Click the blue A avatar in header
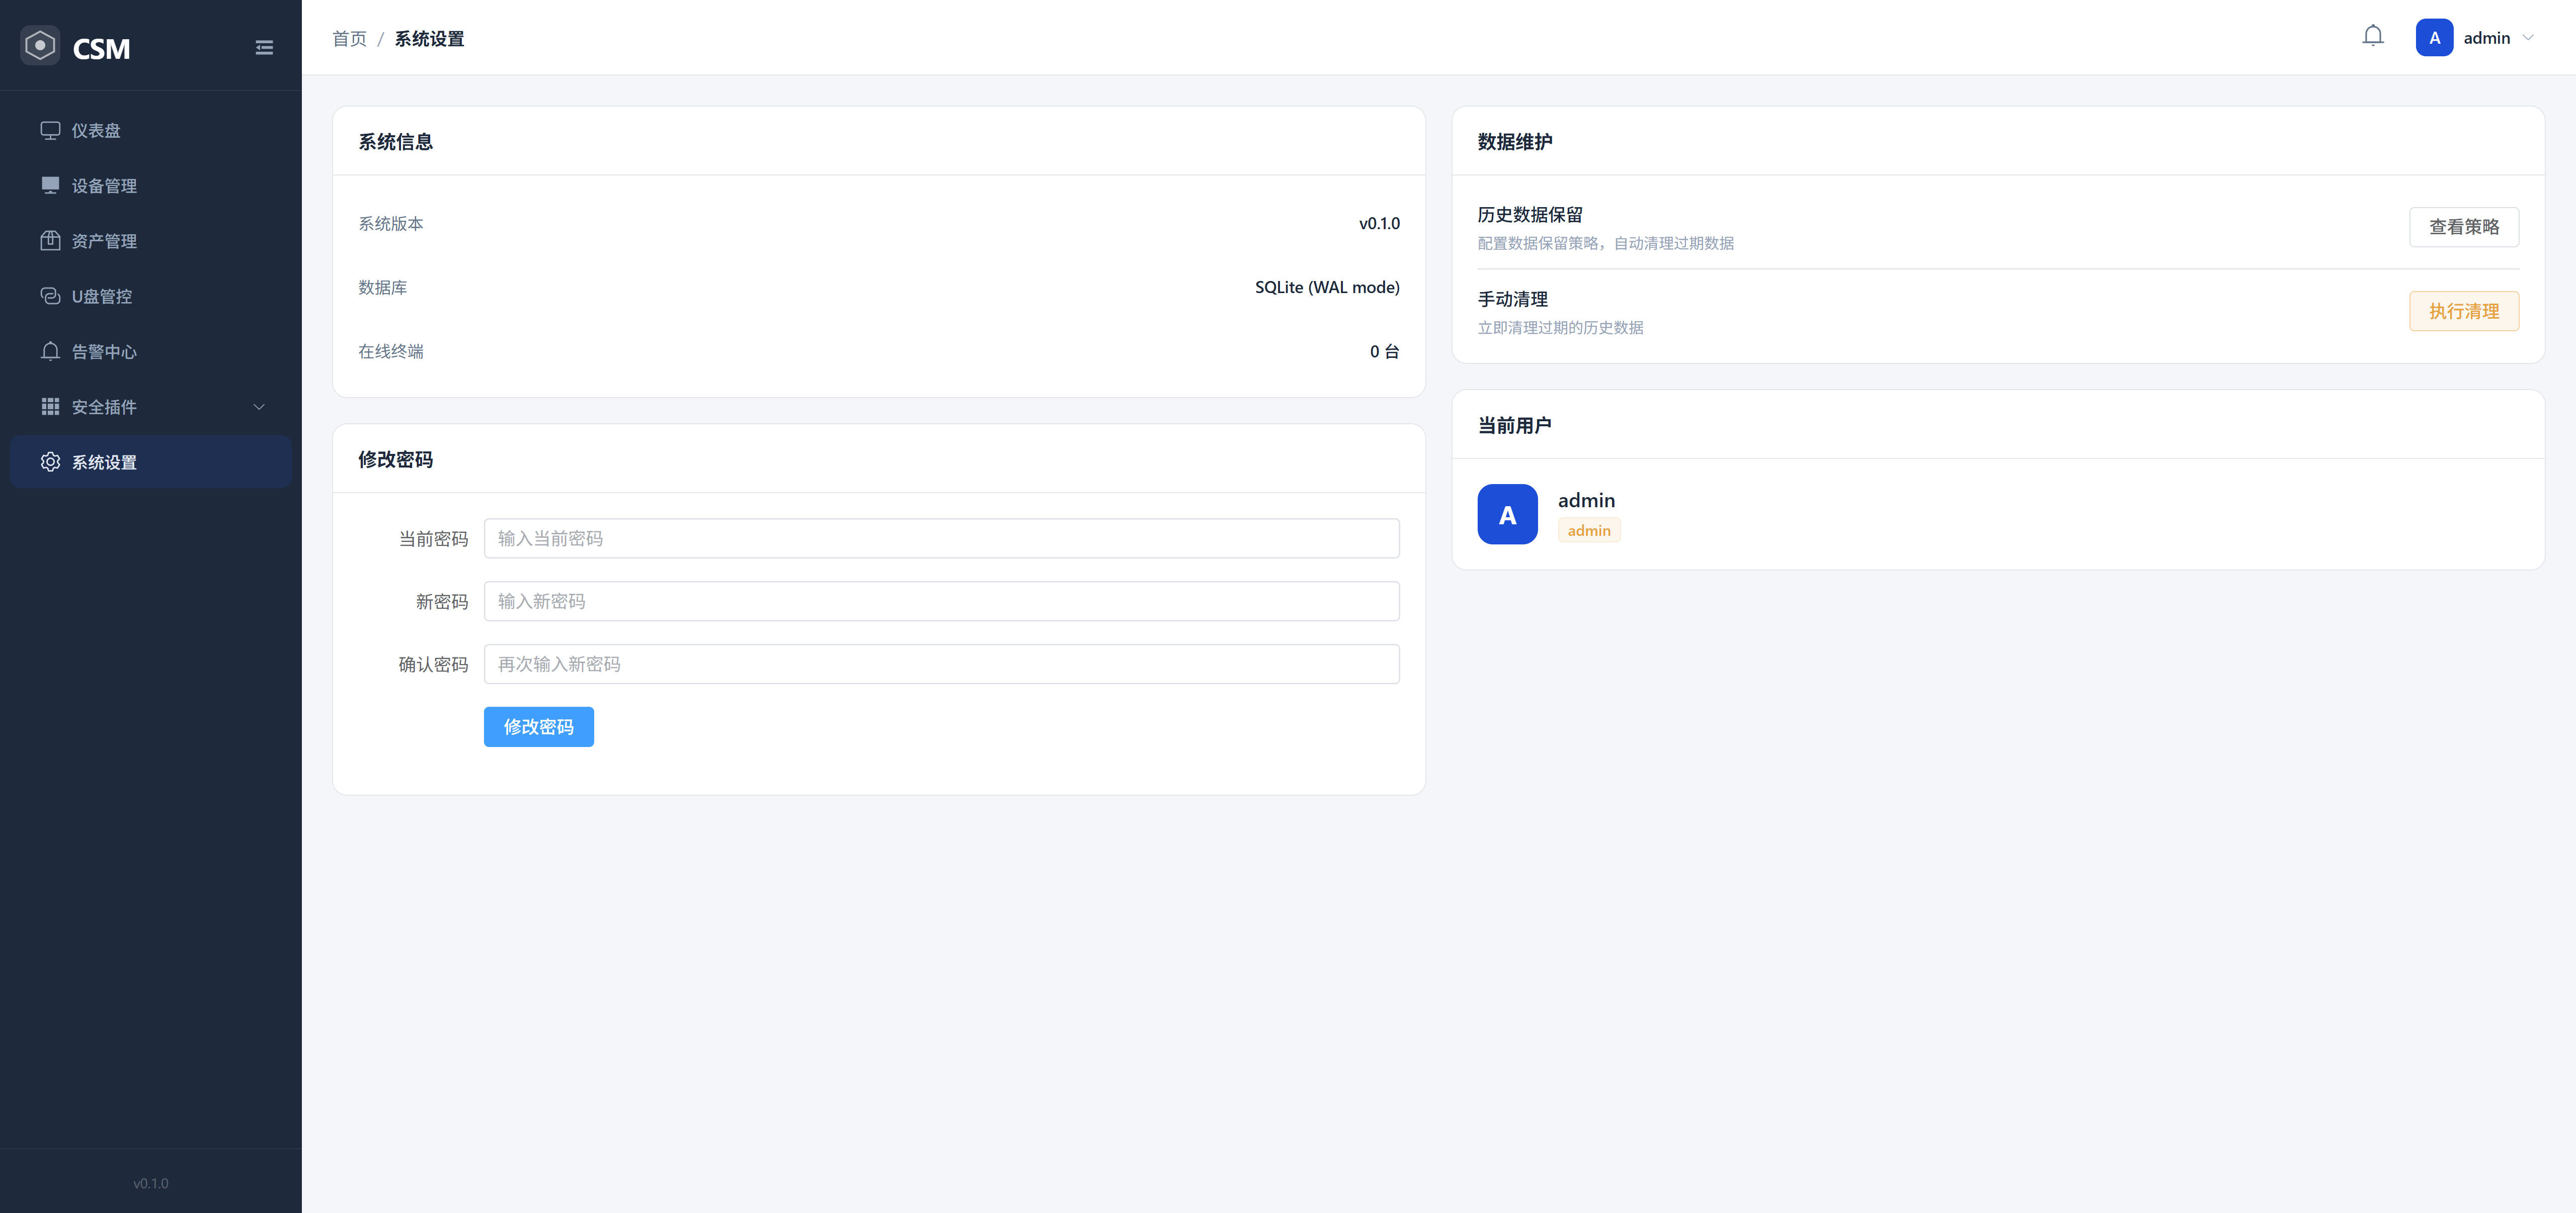 coord(2434,38)
